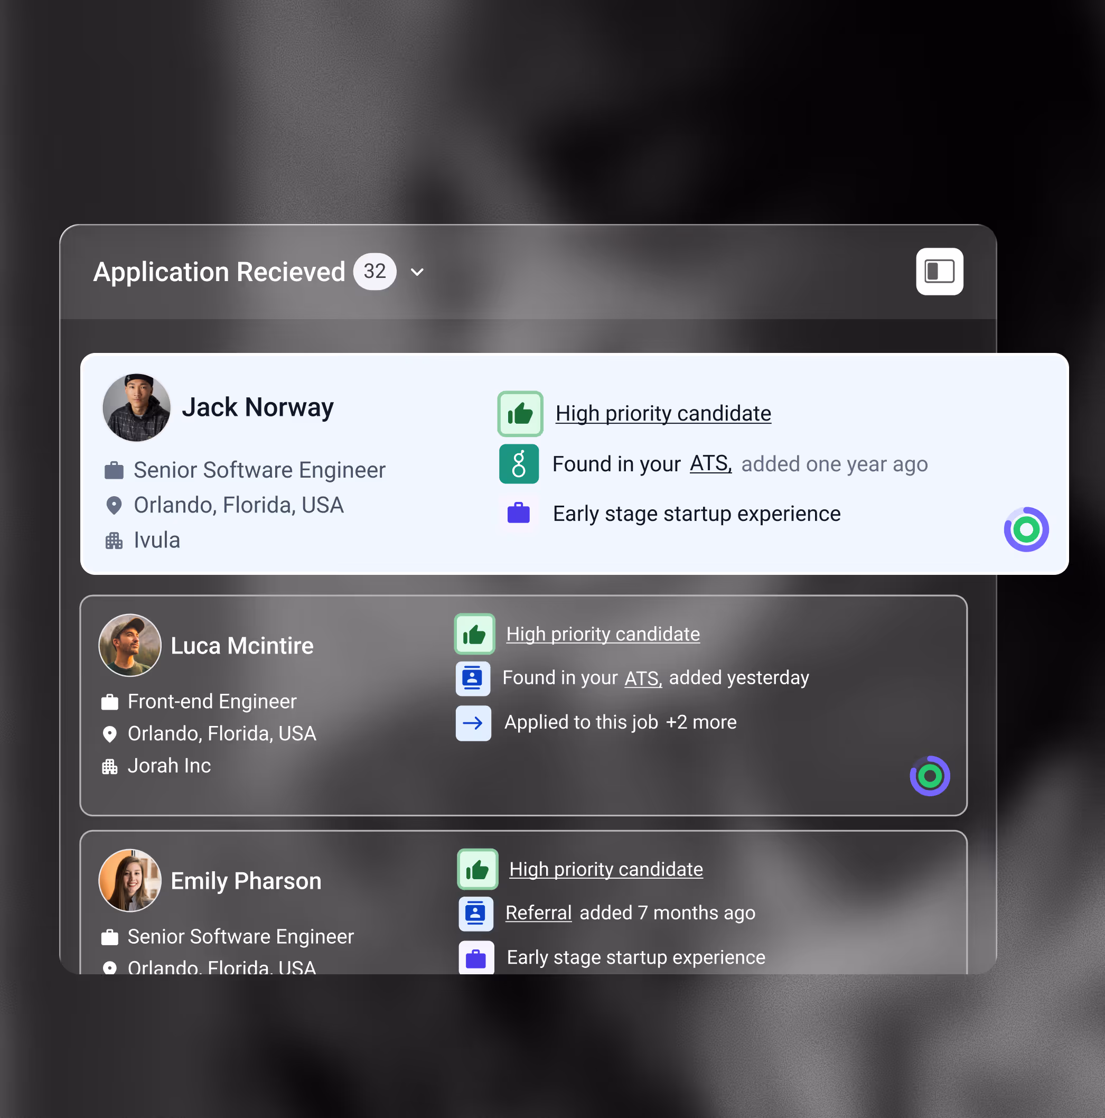
Task: Click Jack Norway's circular match score ring
Action: click(1026, 529)
